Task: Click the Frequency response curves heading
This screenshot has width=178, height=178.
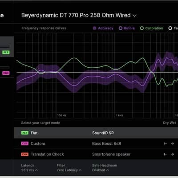Action: [44, 28]
